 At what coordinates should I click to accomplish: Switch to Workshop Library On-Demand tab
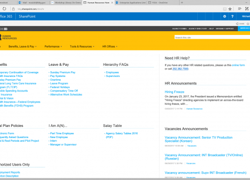[x=66, y=3]
